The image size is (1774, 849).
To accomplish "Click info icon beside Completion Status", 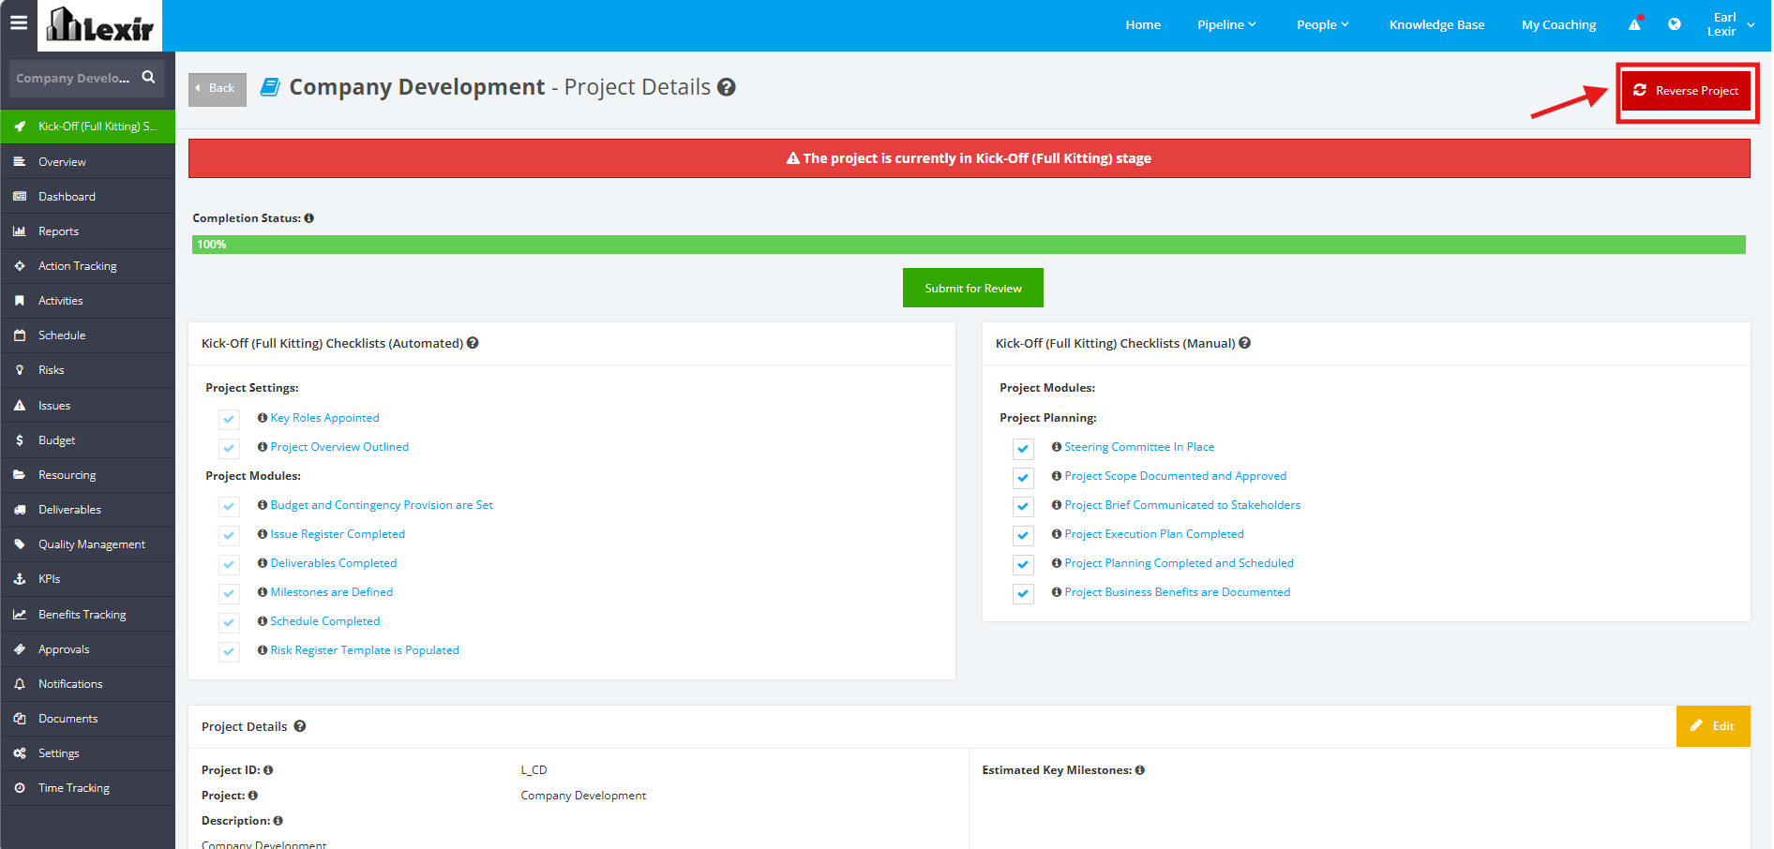I will click(308, 218).
